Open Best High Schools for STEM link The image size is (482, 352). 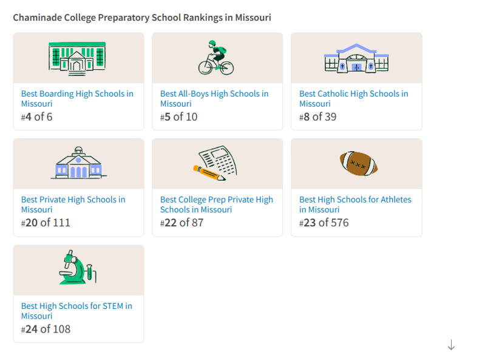click(x=76, y=311)
